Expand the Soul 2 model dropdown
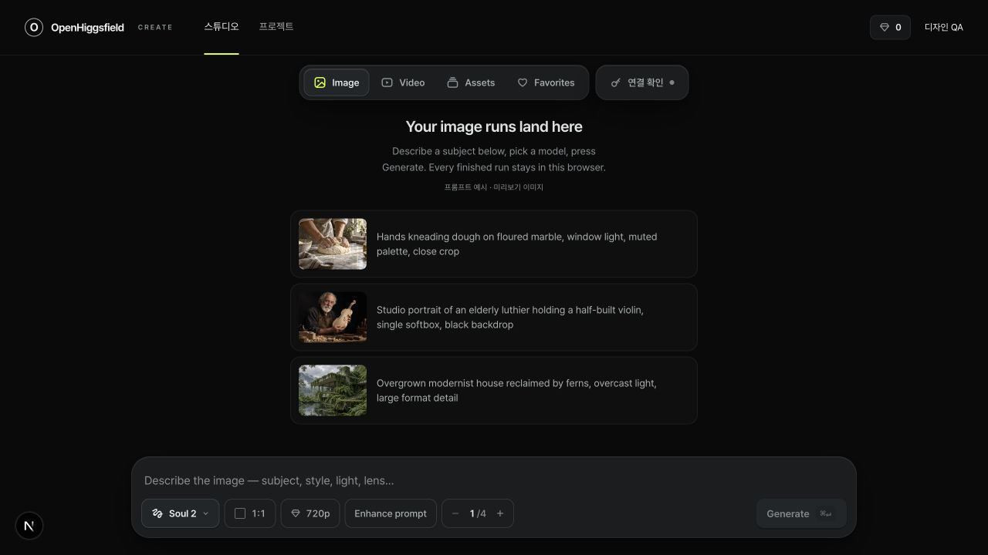This screenshot has width=988, height=555. pyautogui.click(x=181, y=513)
